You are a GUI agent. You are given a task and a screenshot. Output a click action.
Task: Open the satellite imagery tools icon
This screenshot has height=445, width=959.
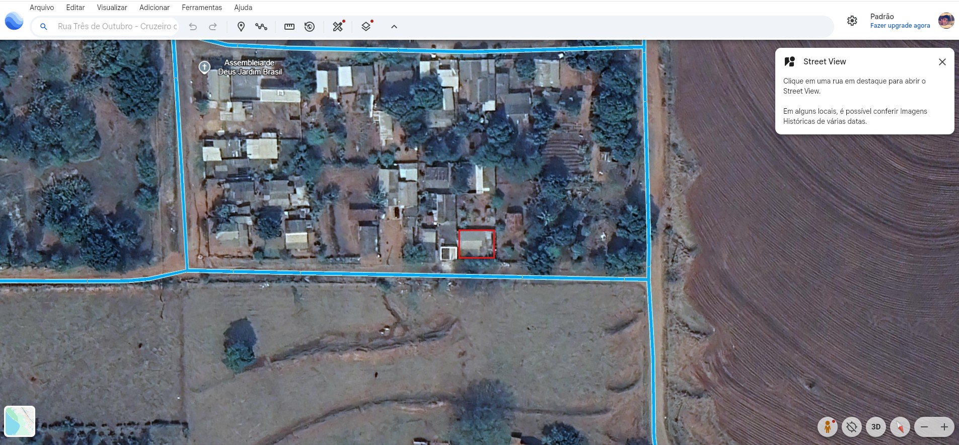[x=338, y=26]
